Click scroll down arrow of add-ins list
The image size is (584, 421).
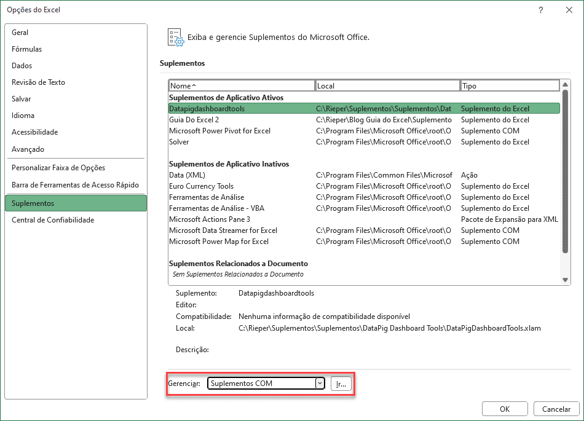[565, 280]
